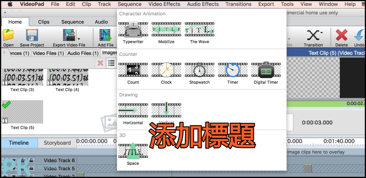The width and height of the screenshot is (366, 178).
Task: Toggle visibility of Video Track 6
Action: click(x=14, y=161)
